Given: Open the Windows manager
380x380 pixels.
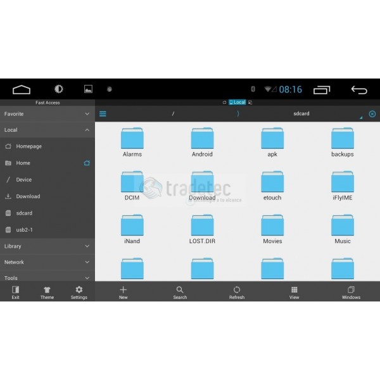Looking at the screenshot, I should point(351,290).
